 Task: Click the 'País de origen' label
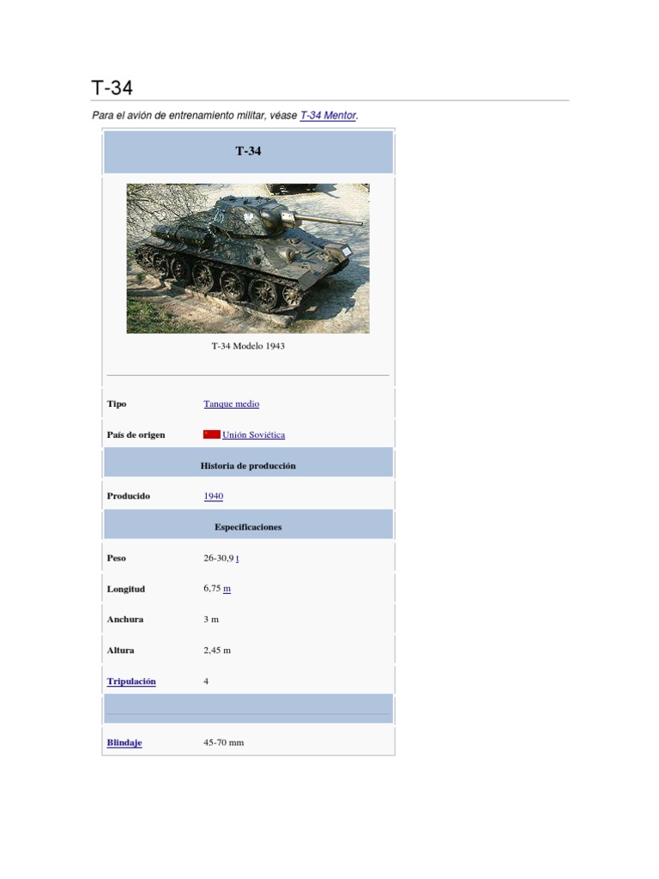click(136, 434)
